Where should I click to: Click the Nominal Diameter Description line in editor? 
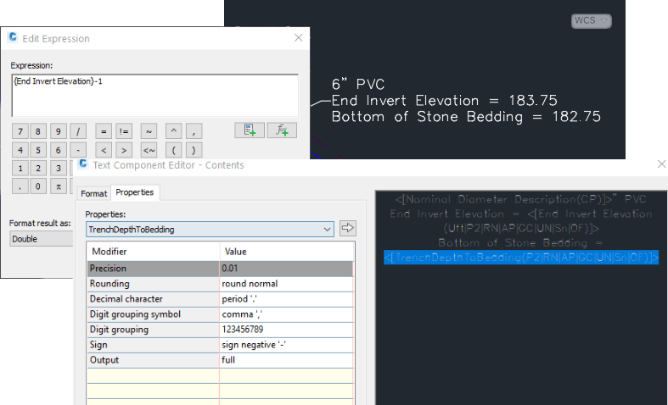[520, 199]
